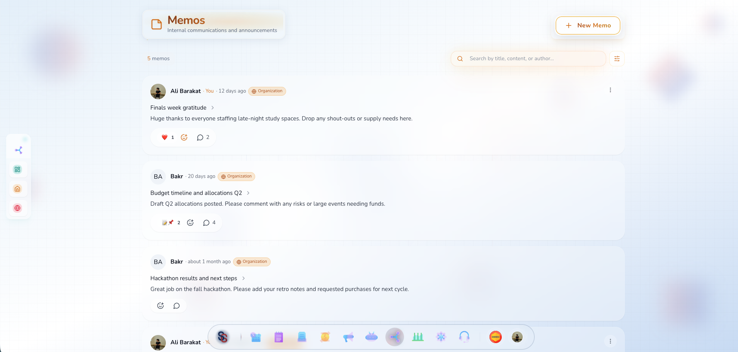The width and height of the screenshot is (738, 352).
Task: Open the currency exchange icon in the dock
Action: tap(325, 337)
